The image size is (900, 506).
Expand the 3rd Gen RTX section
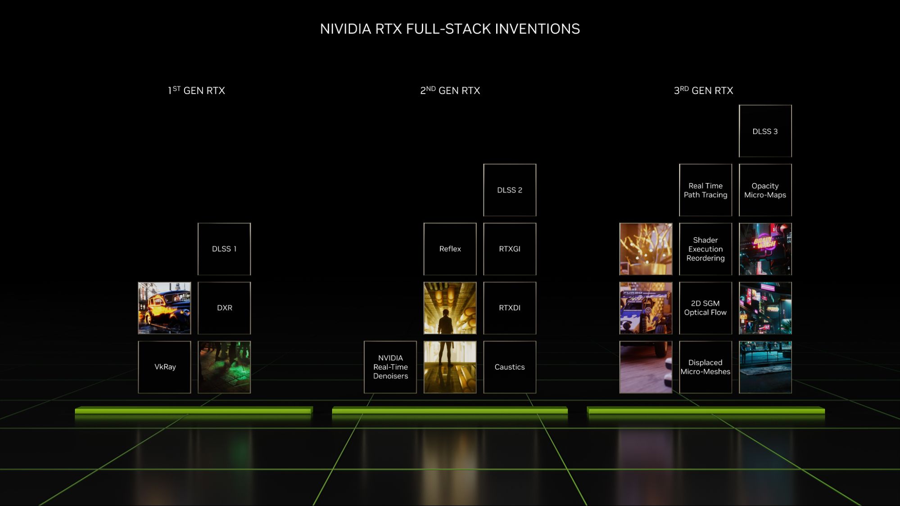coord(706,90)
